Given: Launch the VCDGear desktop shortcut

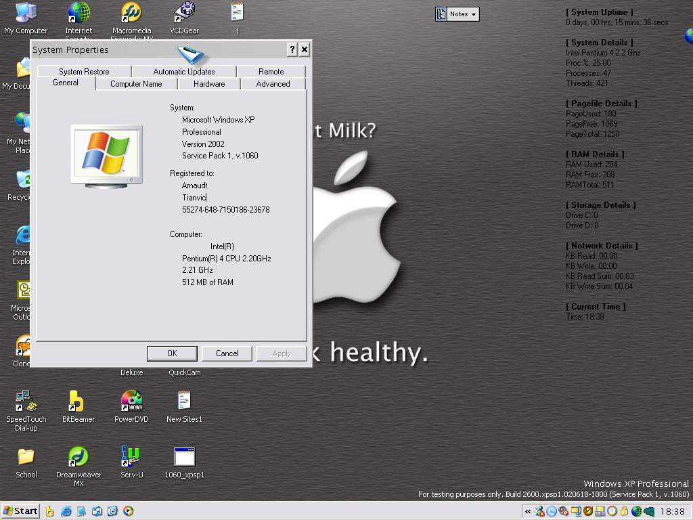Looking at the screenshot, I should point(184,13).
